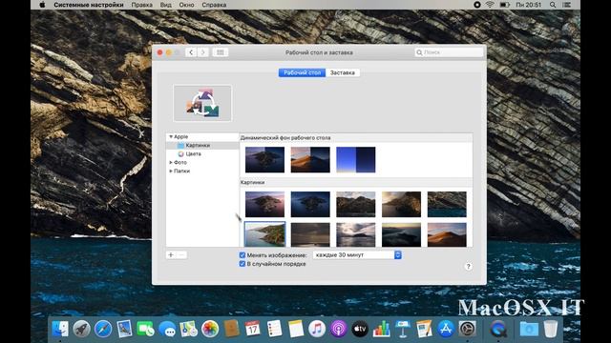
Task: Open Messages bubble icon in Dock
Action: click(167, 329)
